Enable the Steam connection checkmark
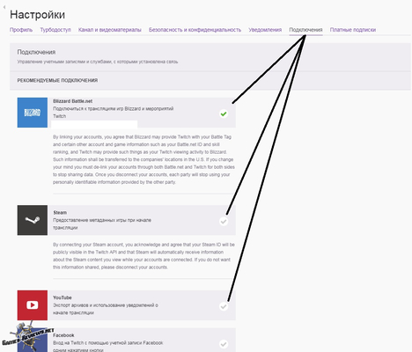Viewport: 412px width, 352px height. (224, 221)
